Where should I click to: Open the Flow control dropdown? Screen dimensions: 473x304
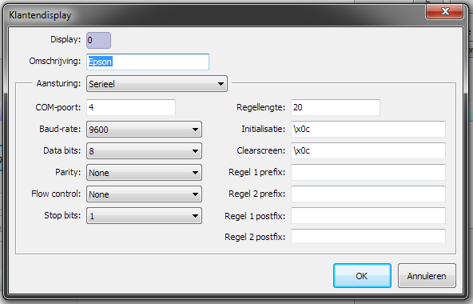click(x=144, y=194)
